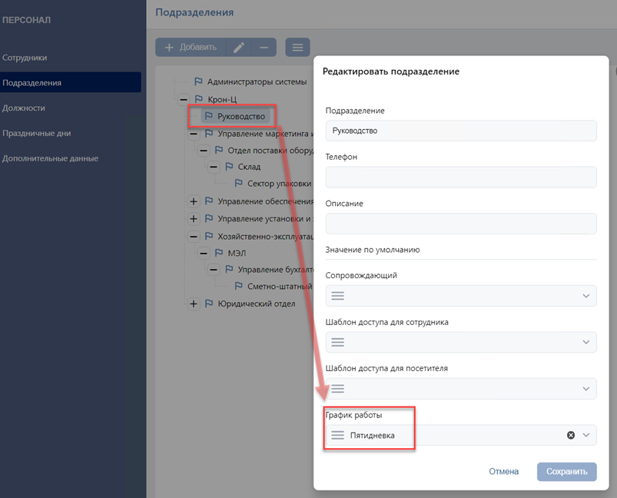Click the minus delete icon in toolbar

point(264,48)
